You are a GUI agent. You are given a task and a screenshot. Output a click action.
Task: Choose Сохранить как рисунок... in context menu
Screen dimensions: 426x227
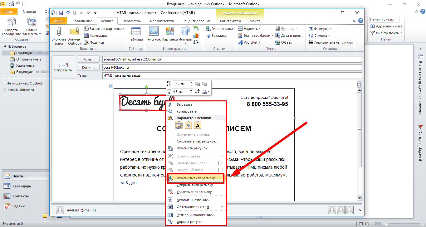pos(196,141)
